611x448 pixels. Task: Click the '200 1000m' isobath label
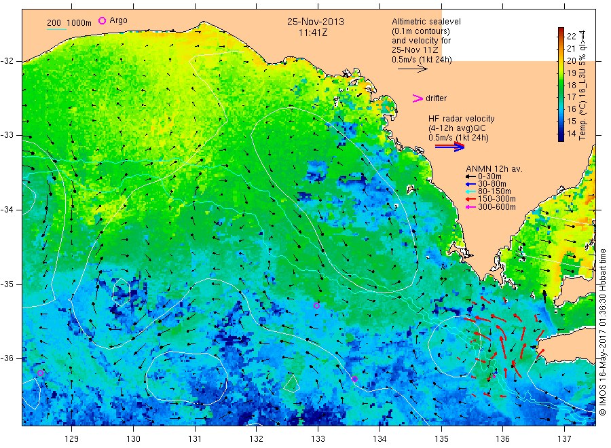[69, 23]
